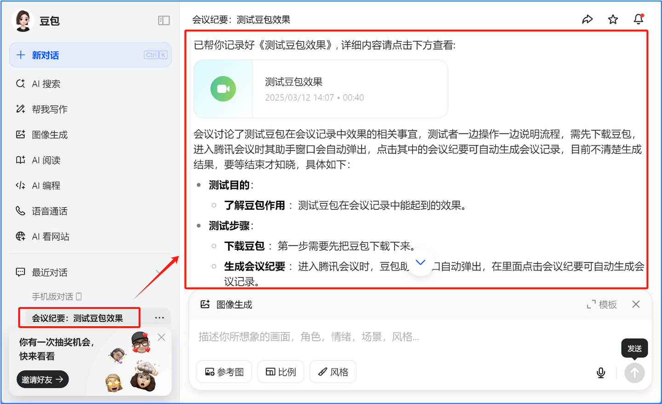Start a 新对话
Image resolution: width=662 pixels, height=404 pixels.
90,55
